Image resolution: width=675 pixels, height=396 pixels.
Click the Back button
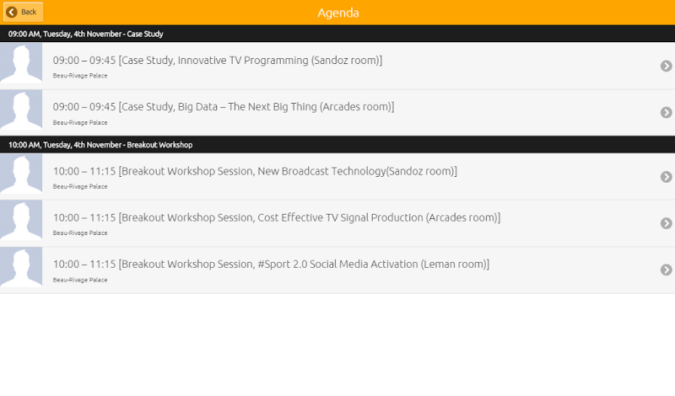(23, 12)
